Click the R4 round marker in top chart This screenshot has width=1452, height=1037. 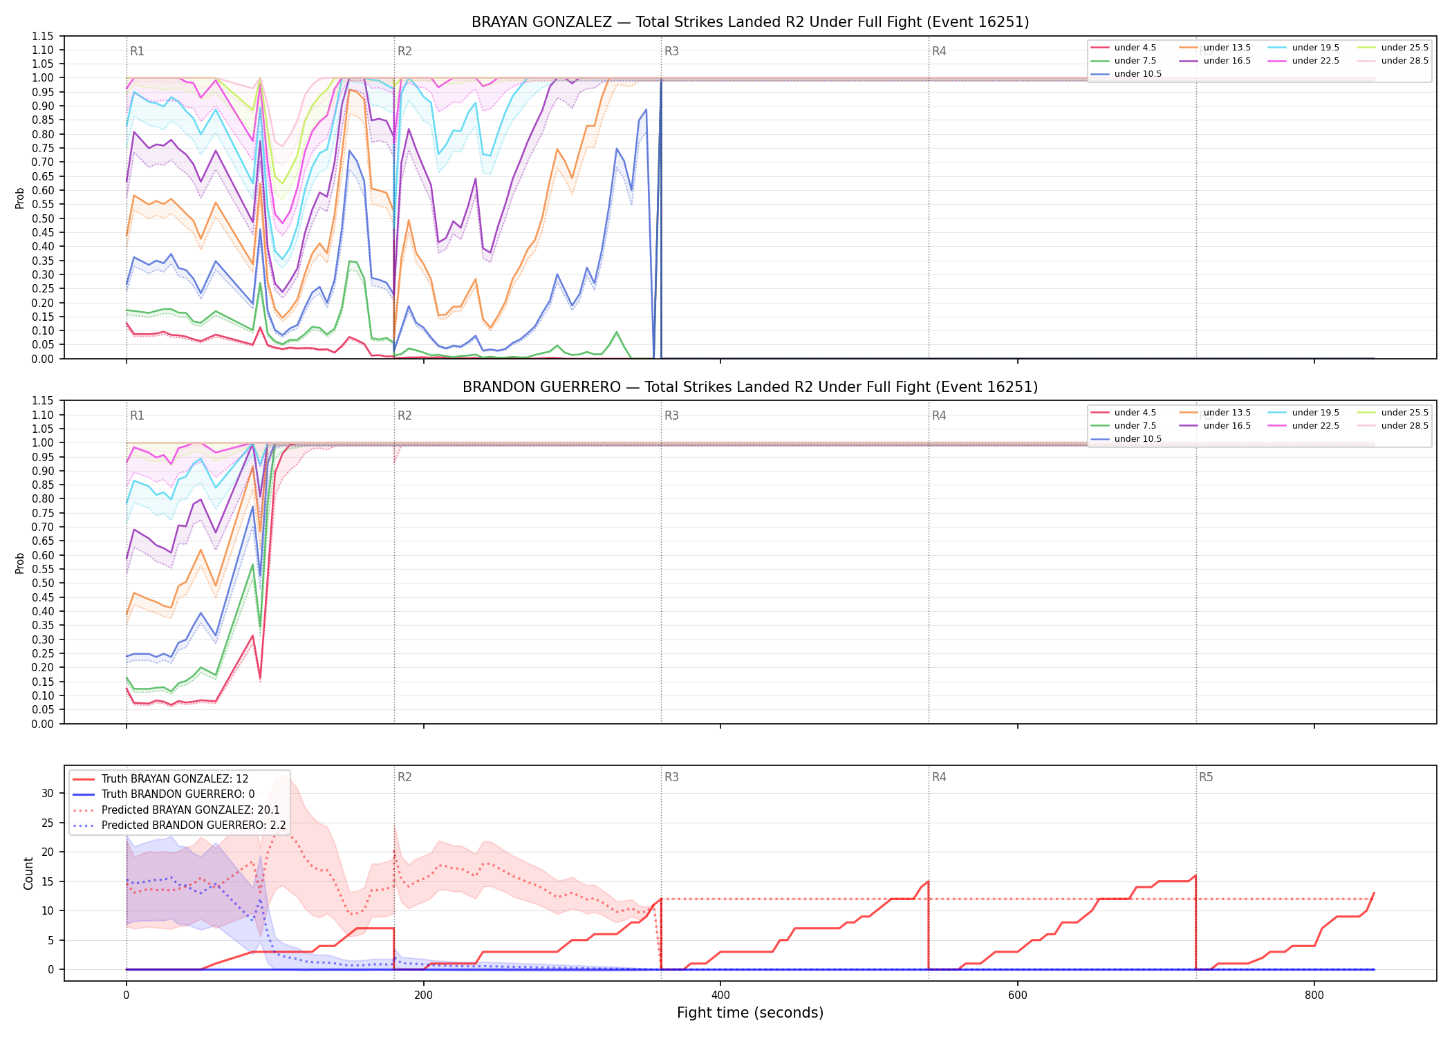pyautogui.click(x=939, y=51)
